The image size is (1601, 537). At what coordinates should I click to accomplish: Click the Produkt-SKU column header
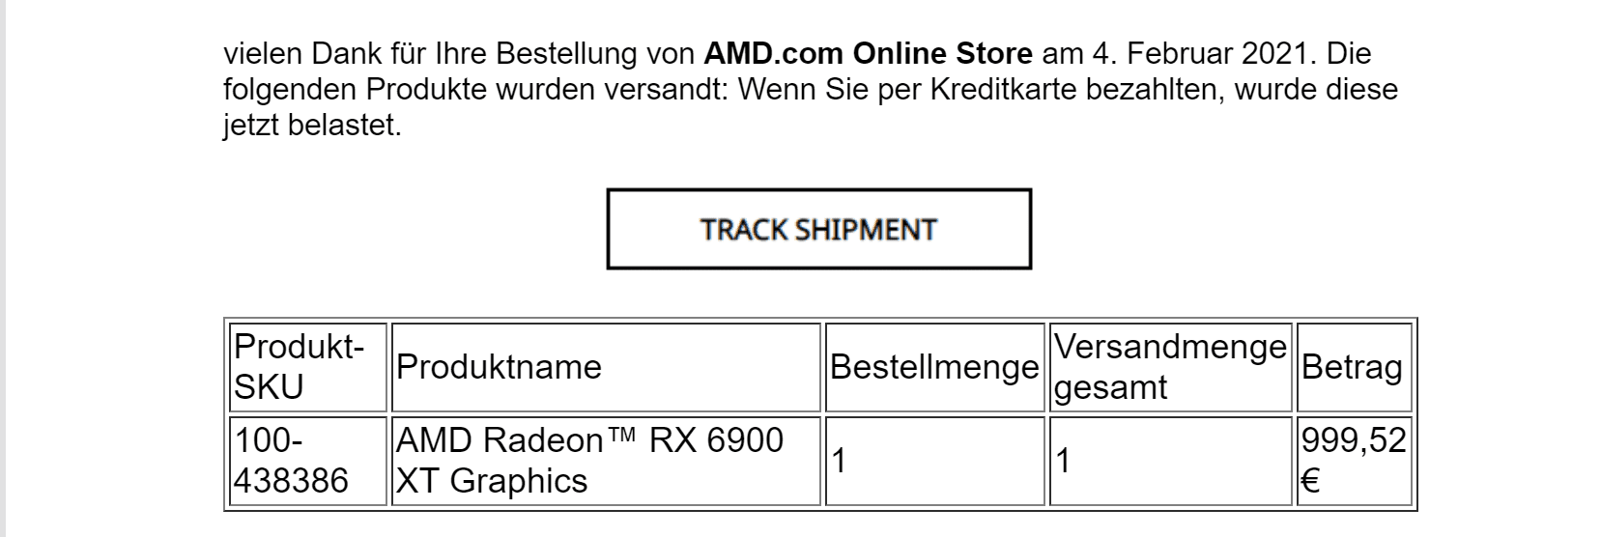308,367
